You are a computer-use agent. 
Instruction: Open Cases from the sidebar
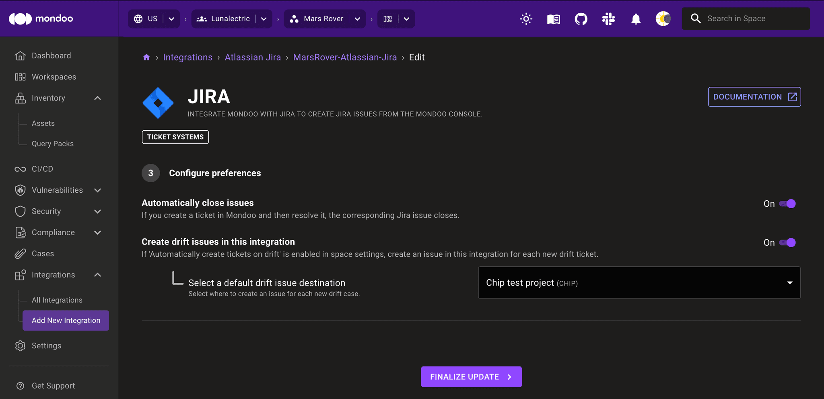(x=43, y=253)
